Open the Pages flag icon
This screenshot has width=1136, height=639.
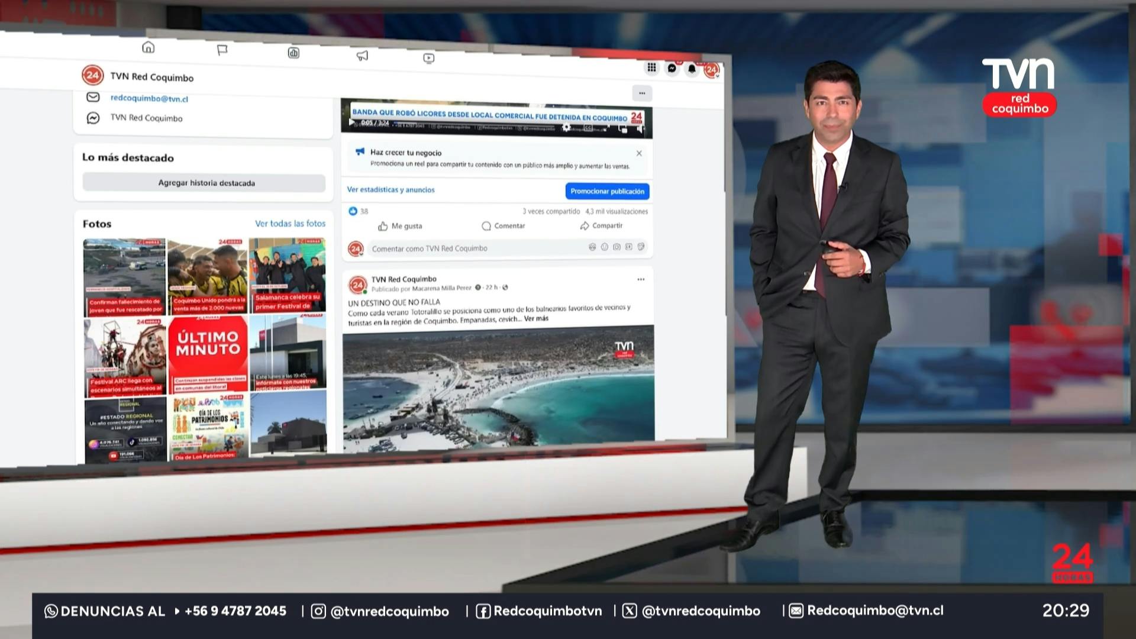pos(222,50)
